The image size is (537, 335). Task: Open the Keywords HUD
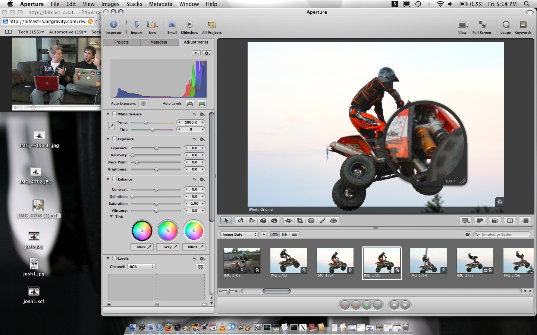pos(523,25)
